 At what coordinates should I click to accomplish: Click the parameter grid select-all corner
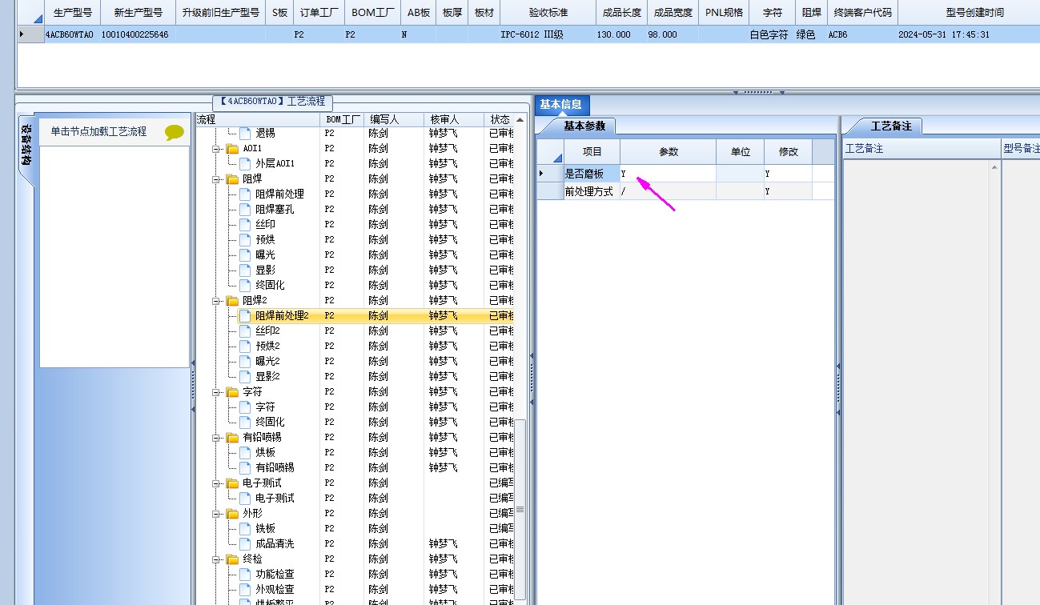(550, 152)
